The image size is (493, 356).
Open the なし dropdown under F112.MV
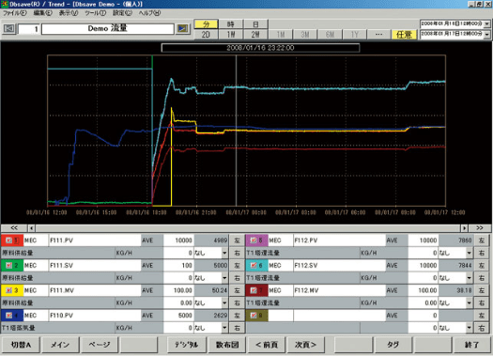(470, 302)
